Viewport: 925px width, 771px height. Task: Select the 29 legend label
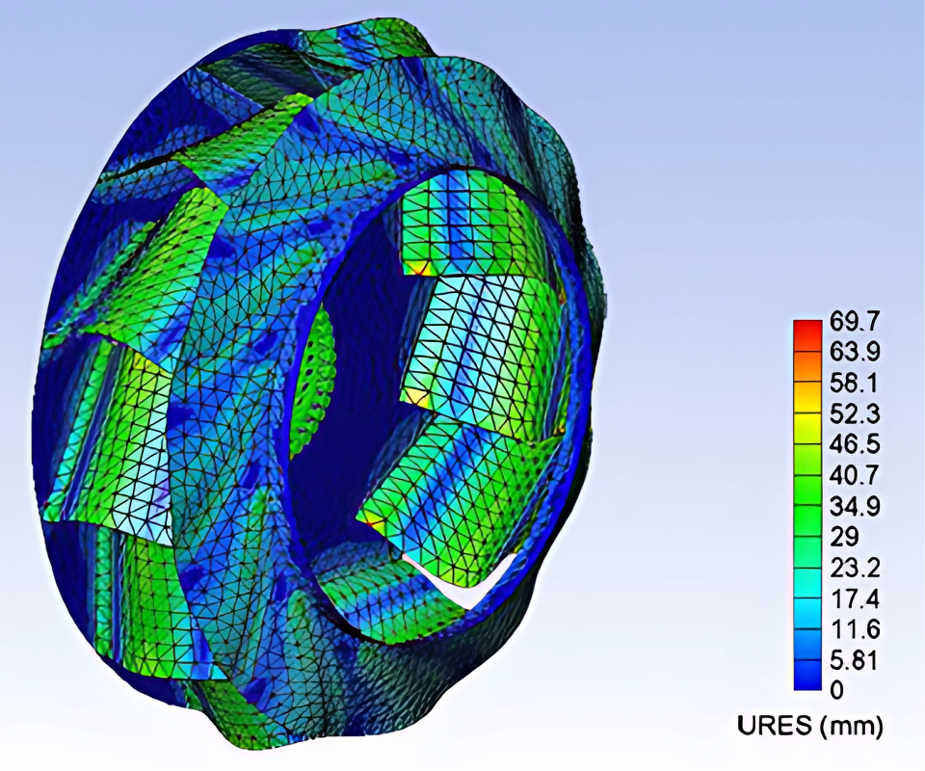pos(844,537)
